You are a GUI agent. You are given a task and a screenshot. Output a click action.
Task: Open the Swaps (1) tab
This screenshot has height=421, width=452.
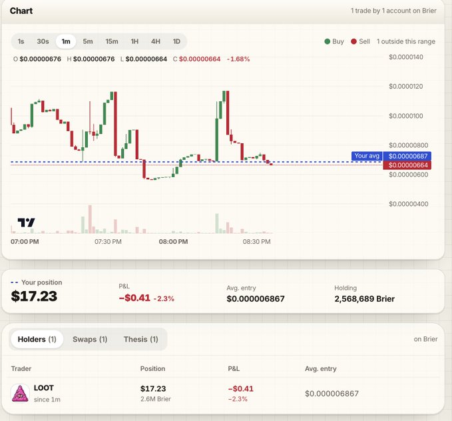(x=90, y=339)
